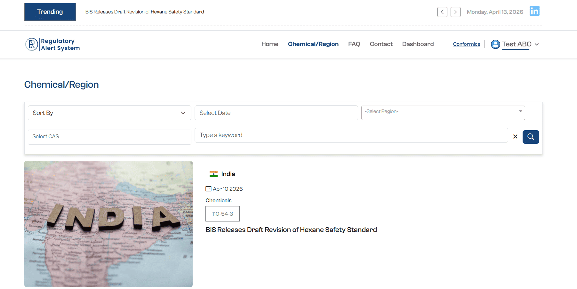
Task: Open the Contact page
Action: [x=381, y=44]
